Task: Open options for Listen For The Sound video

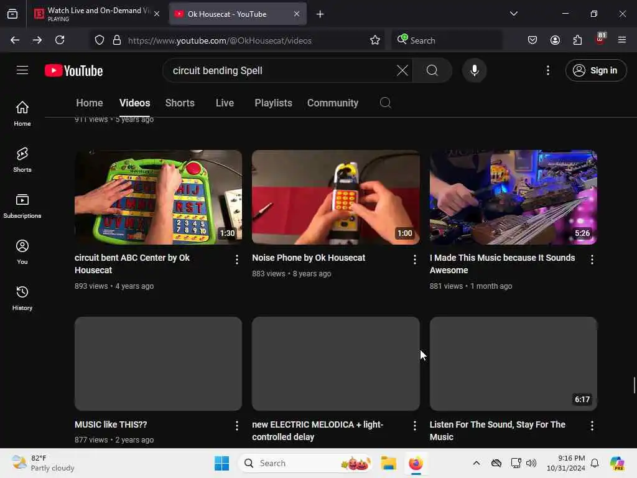Action: [x=592, y=426]
